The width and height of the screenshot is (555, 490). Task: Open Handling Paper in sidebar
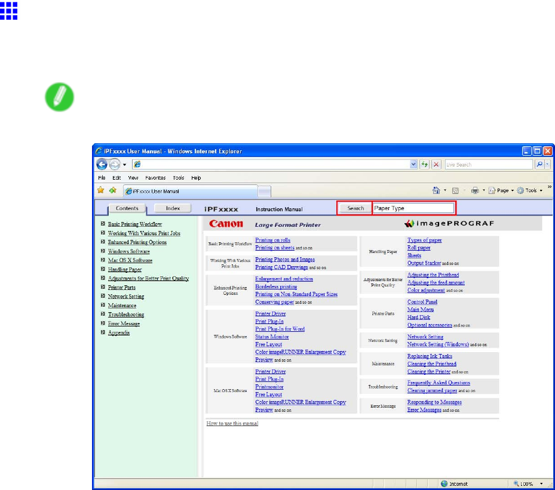[125, 269]
